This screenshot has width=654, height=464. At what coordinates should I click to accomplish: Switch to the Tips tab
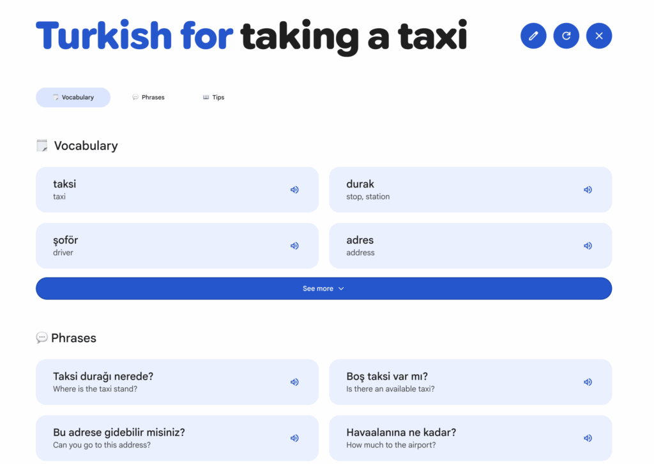pyautogui.click(x=213, y=97)
